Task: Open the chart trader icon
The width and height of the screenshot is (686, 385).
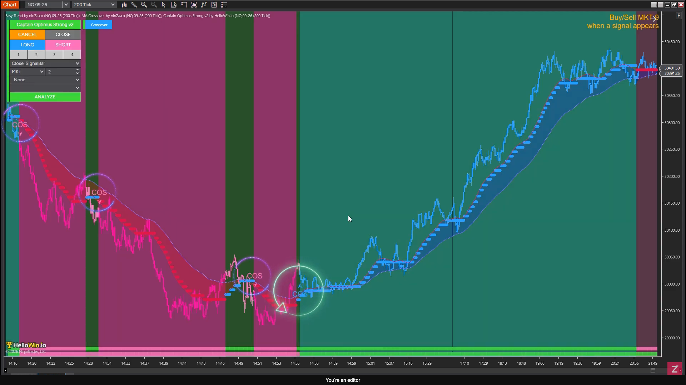Action: click(x=184, y=5)
